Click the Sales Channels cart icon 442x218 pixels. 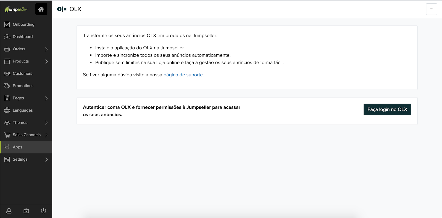(x=7, y=135)
